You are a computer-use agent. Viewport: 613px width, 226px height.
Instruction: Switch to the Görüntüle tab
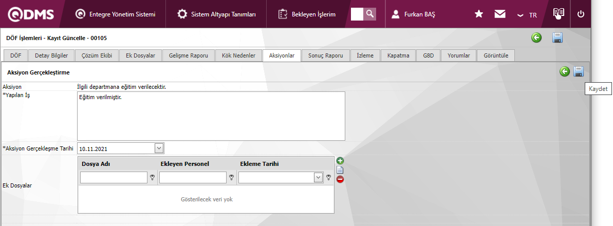(496, 55)
